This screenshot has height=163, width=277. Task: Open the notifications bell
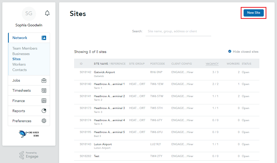pos(47,13)
